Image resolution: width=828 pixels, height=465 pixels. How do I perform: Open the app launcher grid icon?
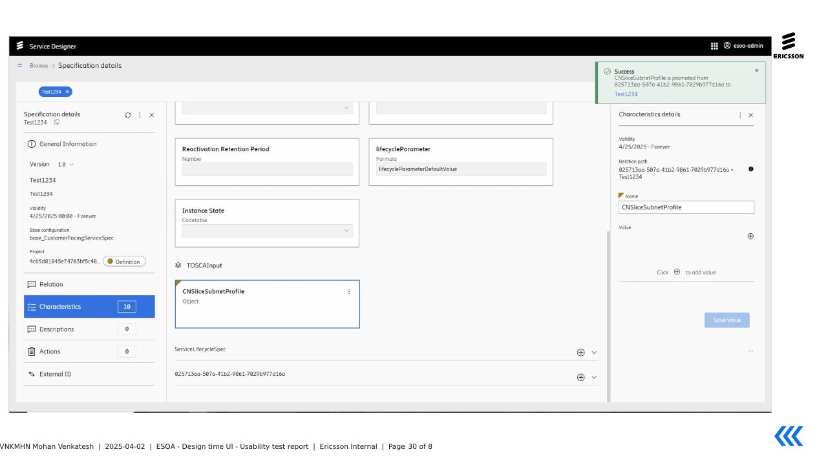tap(714, 46)
